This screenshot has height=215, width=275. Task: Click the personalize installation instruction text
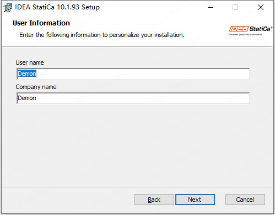tap(102, 35)
